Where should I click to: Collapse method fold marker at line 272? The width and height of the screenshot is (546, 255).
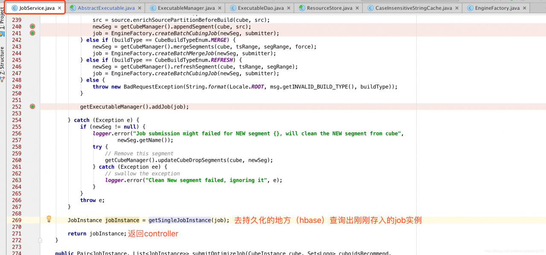click(x=41, y=240)
